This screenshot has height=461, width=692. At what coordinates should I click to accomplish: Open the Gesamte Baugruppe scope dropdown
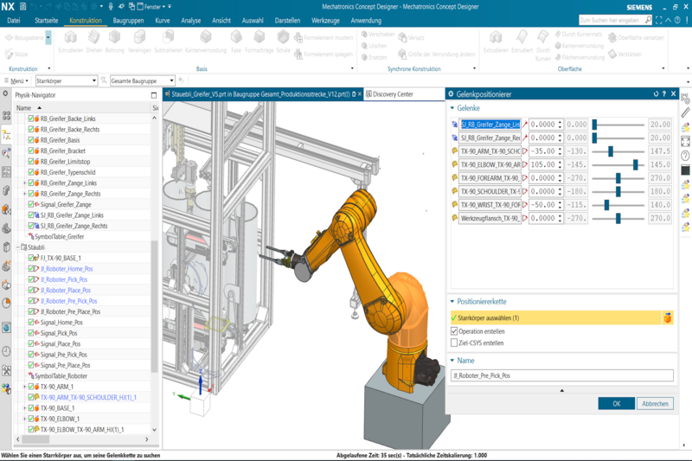(x=171, y=80)
